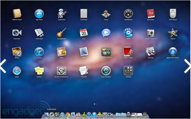Image resolution: width=191 pixels, height=119 pixels.
Task: Open Mail from the Launchpad grid
Action: (x=84, y=51)
